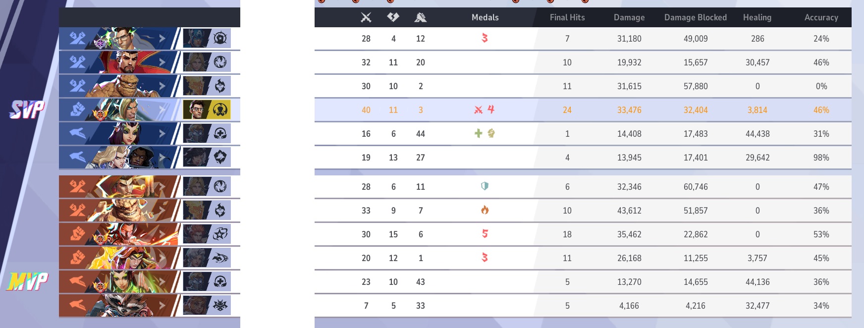Open the glasses-wearing player avatar in the SVP row
Viewport: 864px width, 328px height.
coord(196,109)
